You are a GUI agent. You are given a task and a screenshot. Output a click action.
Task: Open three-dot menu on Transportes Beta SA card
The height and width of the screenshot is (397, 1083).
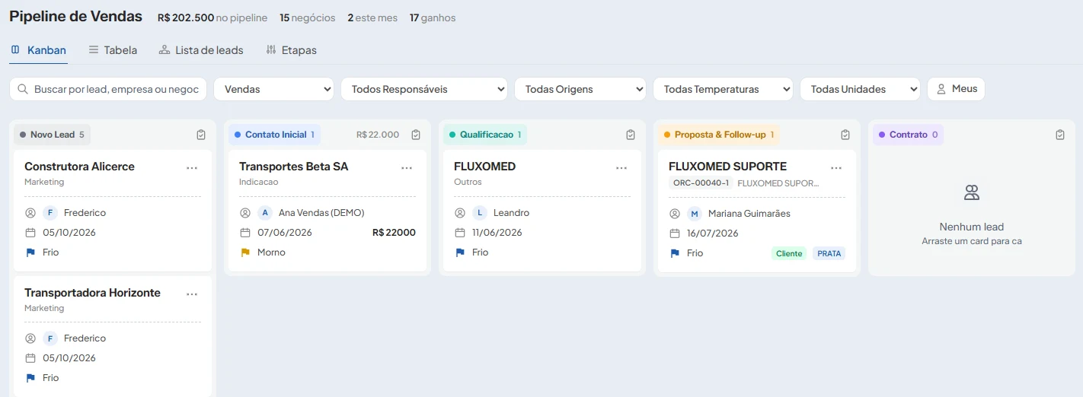(x=407, y=168)
